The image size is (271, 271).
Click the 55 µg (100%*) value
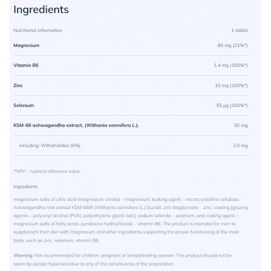[x=232, y=105]
